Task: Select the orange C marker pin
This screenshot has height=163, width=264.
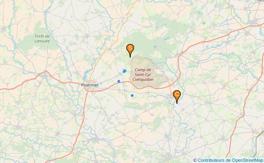Action: point(177,96)
